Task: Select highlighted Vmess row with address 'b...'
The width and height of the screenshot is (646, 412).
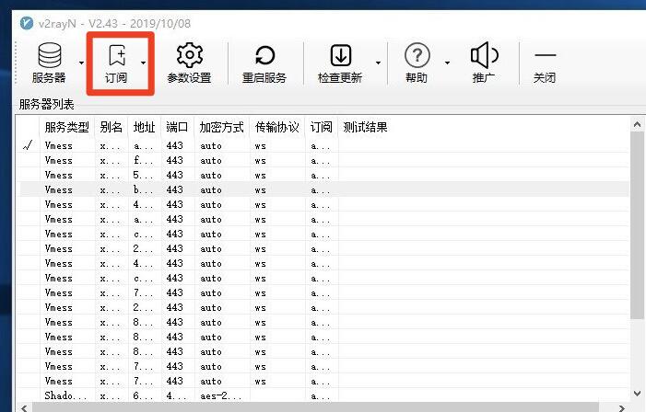Action: pyautogui.click(x=323, y=190)
